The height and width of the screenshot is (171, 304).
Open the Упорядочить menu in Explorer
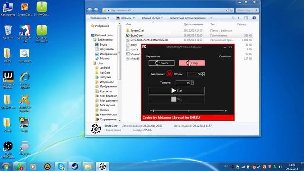coord(100,18)
